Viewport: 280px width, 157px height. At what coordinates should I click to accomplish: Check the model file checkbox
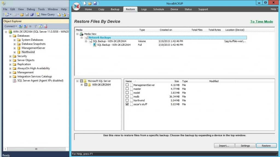tap(127, 92)
